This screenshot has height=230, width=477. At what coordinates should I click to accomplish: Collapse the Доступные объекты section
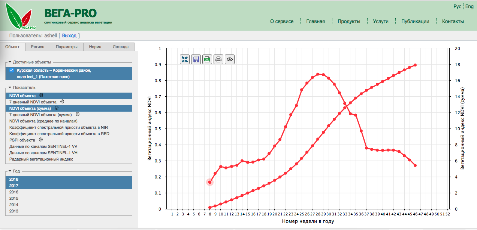tap(10, 62)
